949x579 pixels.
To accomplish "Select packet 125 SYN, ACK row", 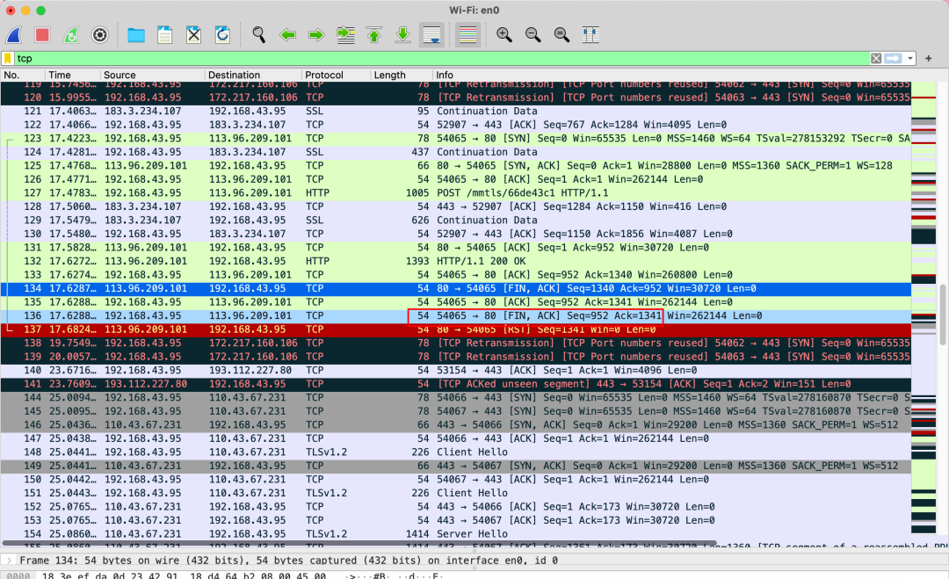I will pos(456,166).
